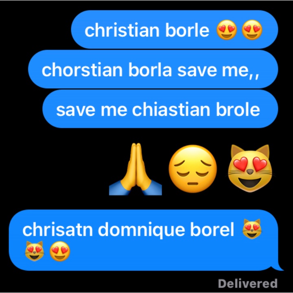Click the large pensive face emoji
Image resolution: width=293 pixels, height=293 pixels.
pos(193,169)
